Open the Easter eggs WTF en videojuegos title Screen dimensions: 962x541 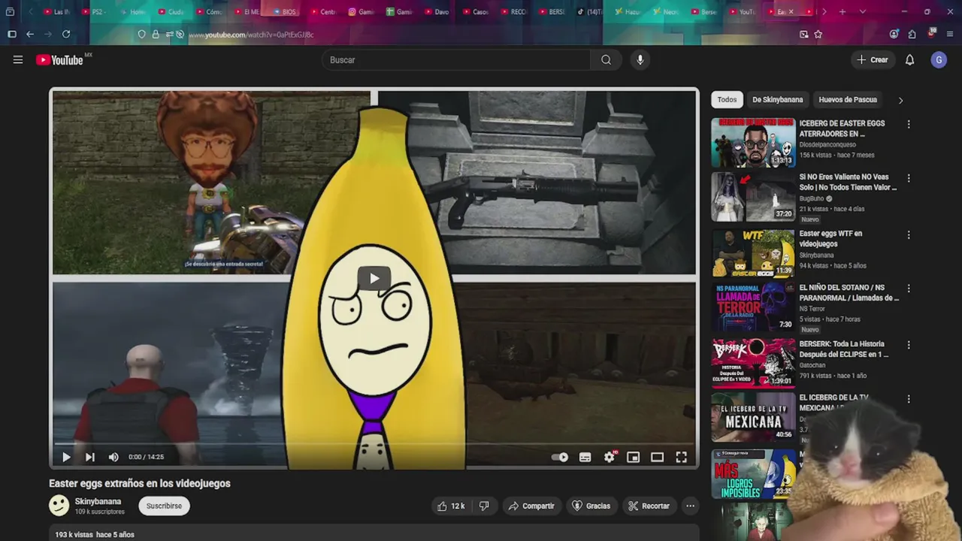(830, 239)
